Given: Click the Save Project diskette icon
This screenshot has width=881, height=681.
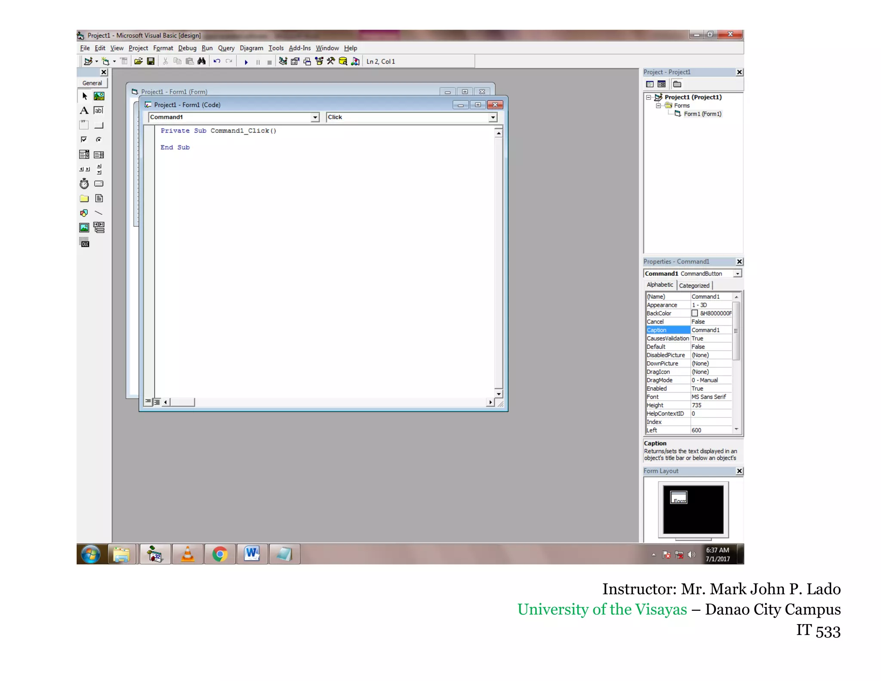Looking at the screenshot, I should pyautogui.click(x=151, y=62).
